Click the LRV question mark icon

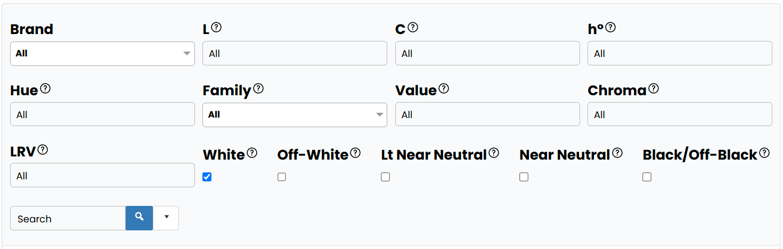point(43,150)
